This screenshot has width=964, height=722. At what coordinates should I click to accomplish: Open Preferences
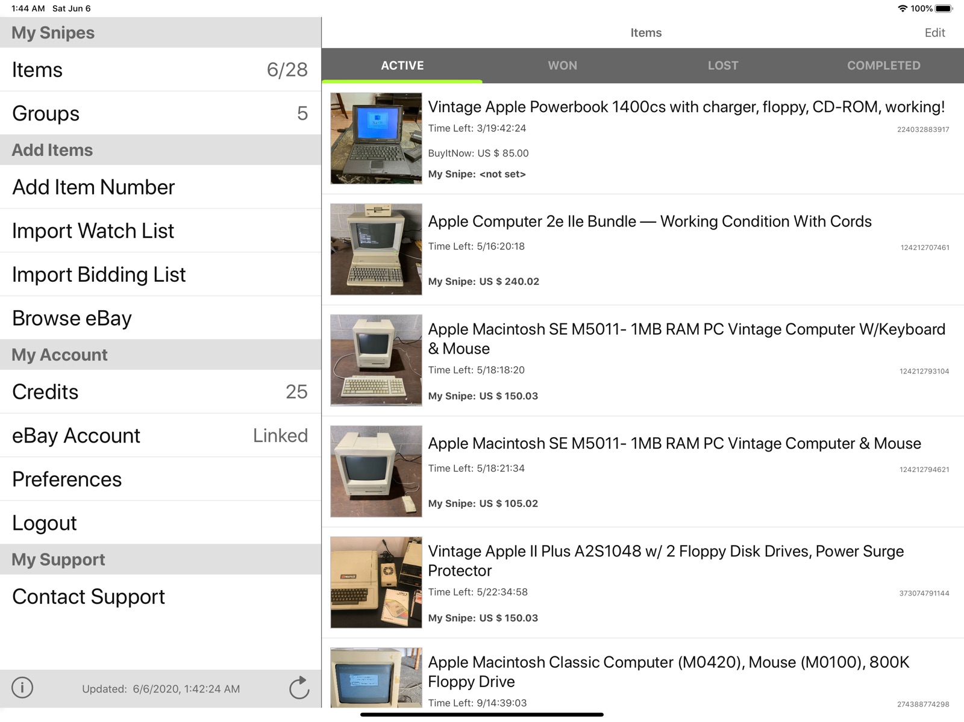point(160,479)
